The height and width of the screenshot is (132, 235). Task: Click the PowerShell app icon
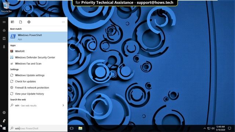[x=13, y=36]
